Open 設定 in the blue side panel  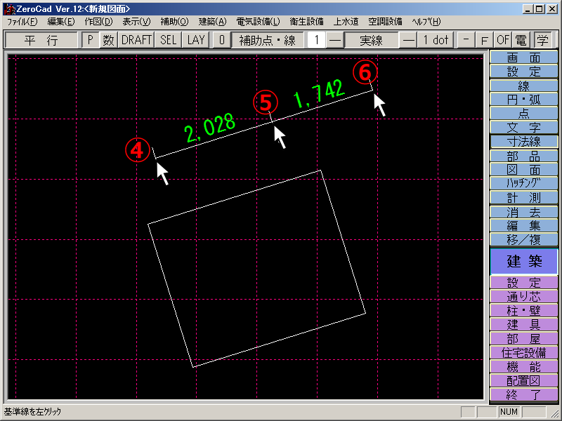[x=523, y=72]
